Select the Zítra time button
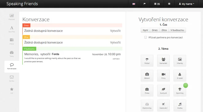Screen dimensions: 203x112 164,30
